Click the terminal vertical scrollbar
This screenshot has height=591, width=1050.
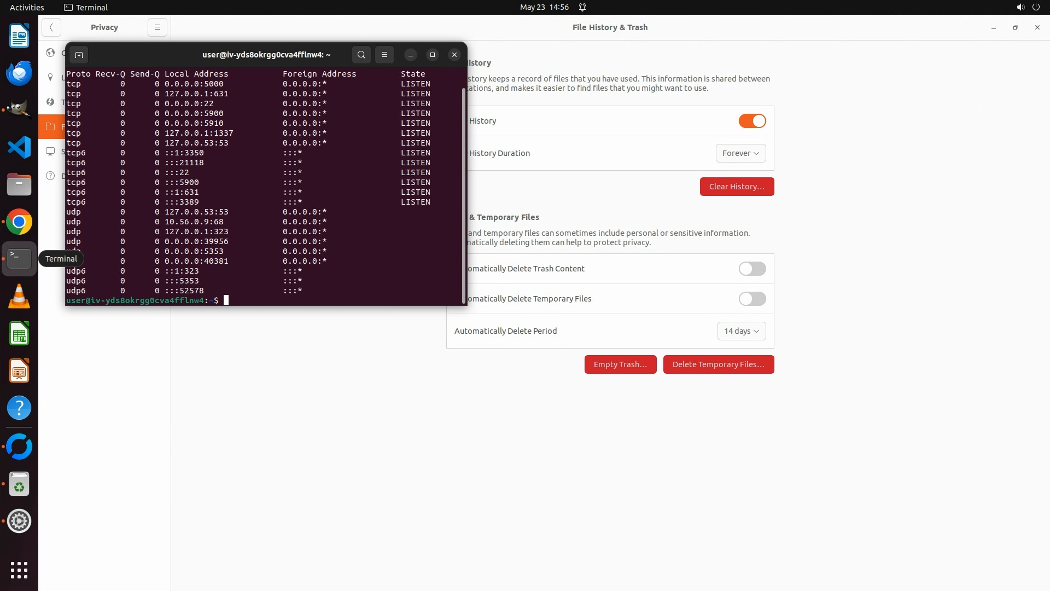click(464, 194)
